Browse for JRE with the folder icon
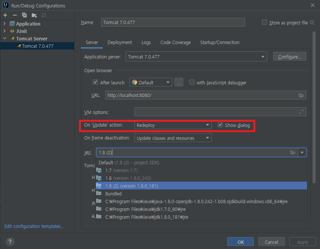Image resolution: width=320 pixels, height=249 pixels. click(x=293, y=152)
